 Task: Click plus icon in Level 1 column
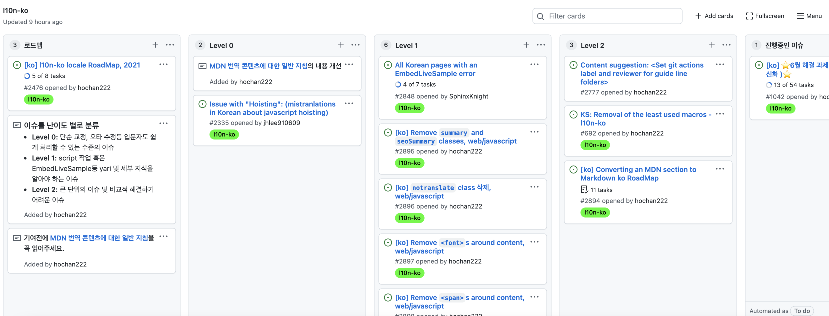526,45
